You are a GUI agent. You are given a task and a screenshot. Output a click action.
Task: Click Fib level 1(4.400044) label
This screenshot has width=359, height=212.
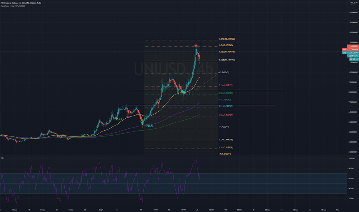click(x=224, y=127)
